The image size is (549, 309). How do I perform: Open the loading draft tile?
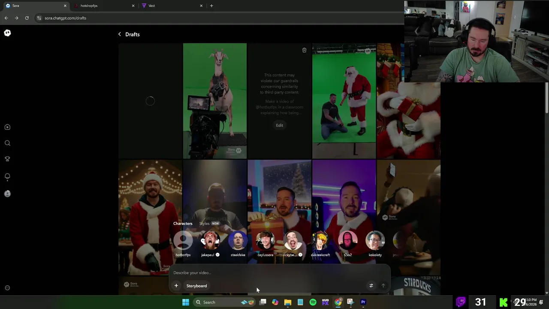[150, 101]
